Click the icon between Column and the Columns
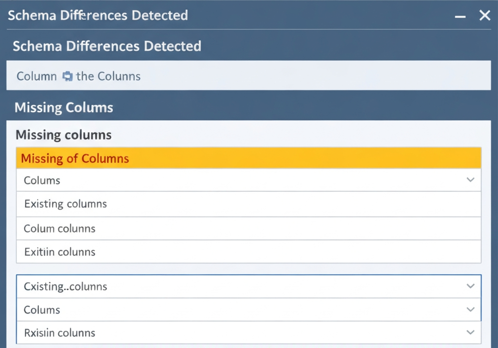The width and height of the screenshot is (498, 348). coord(68,77)
